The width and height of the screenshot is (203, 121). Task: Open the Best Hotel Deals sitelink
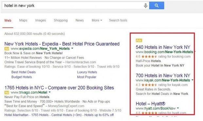[24, 72]
